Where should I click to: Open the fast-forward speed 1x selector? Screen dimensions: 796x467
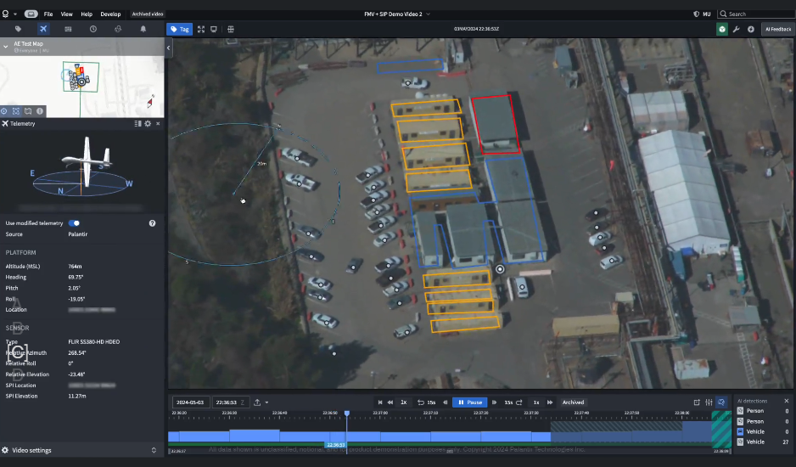click(536, 402)
